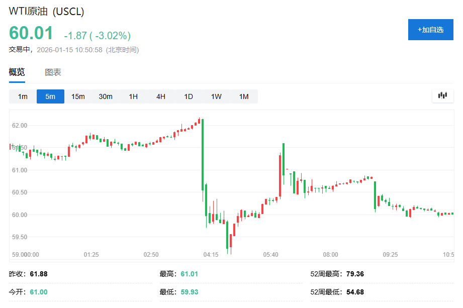Select the 1m timeframe
The image size is (463, 308).
click(23, 96)
